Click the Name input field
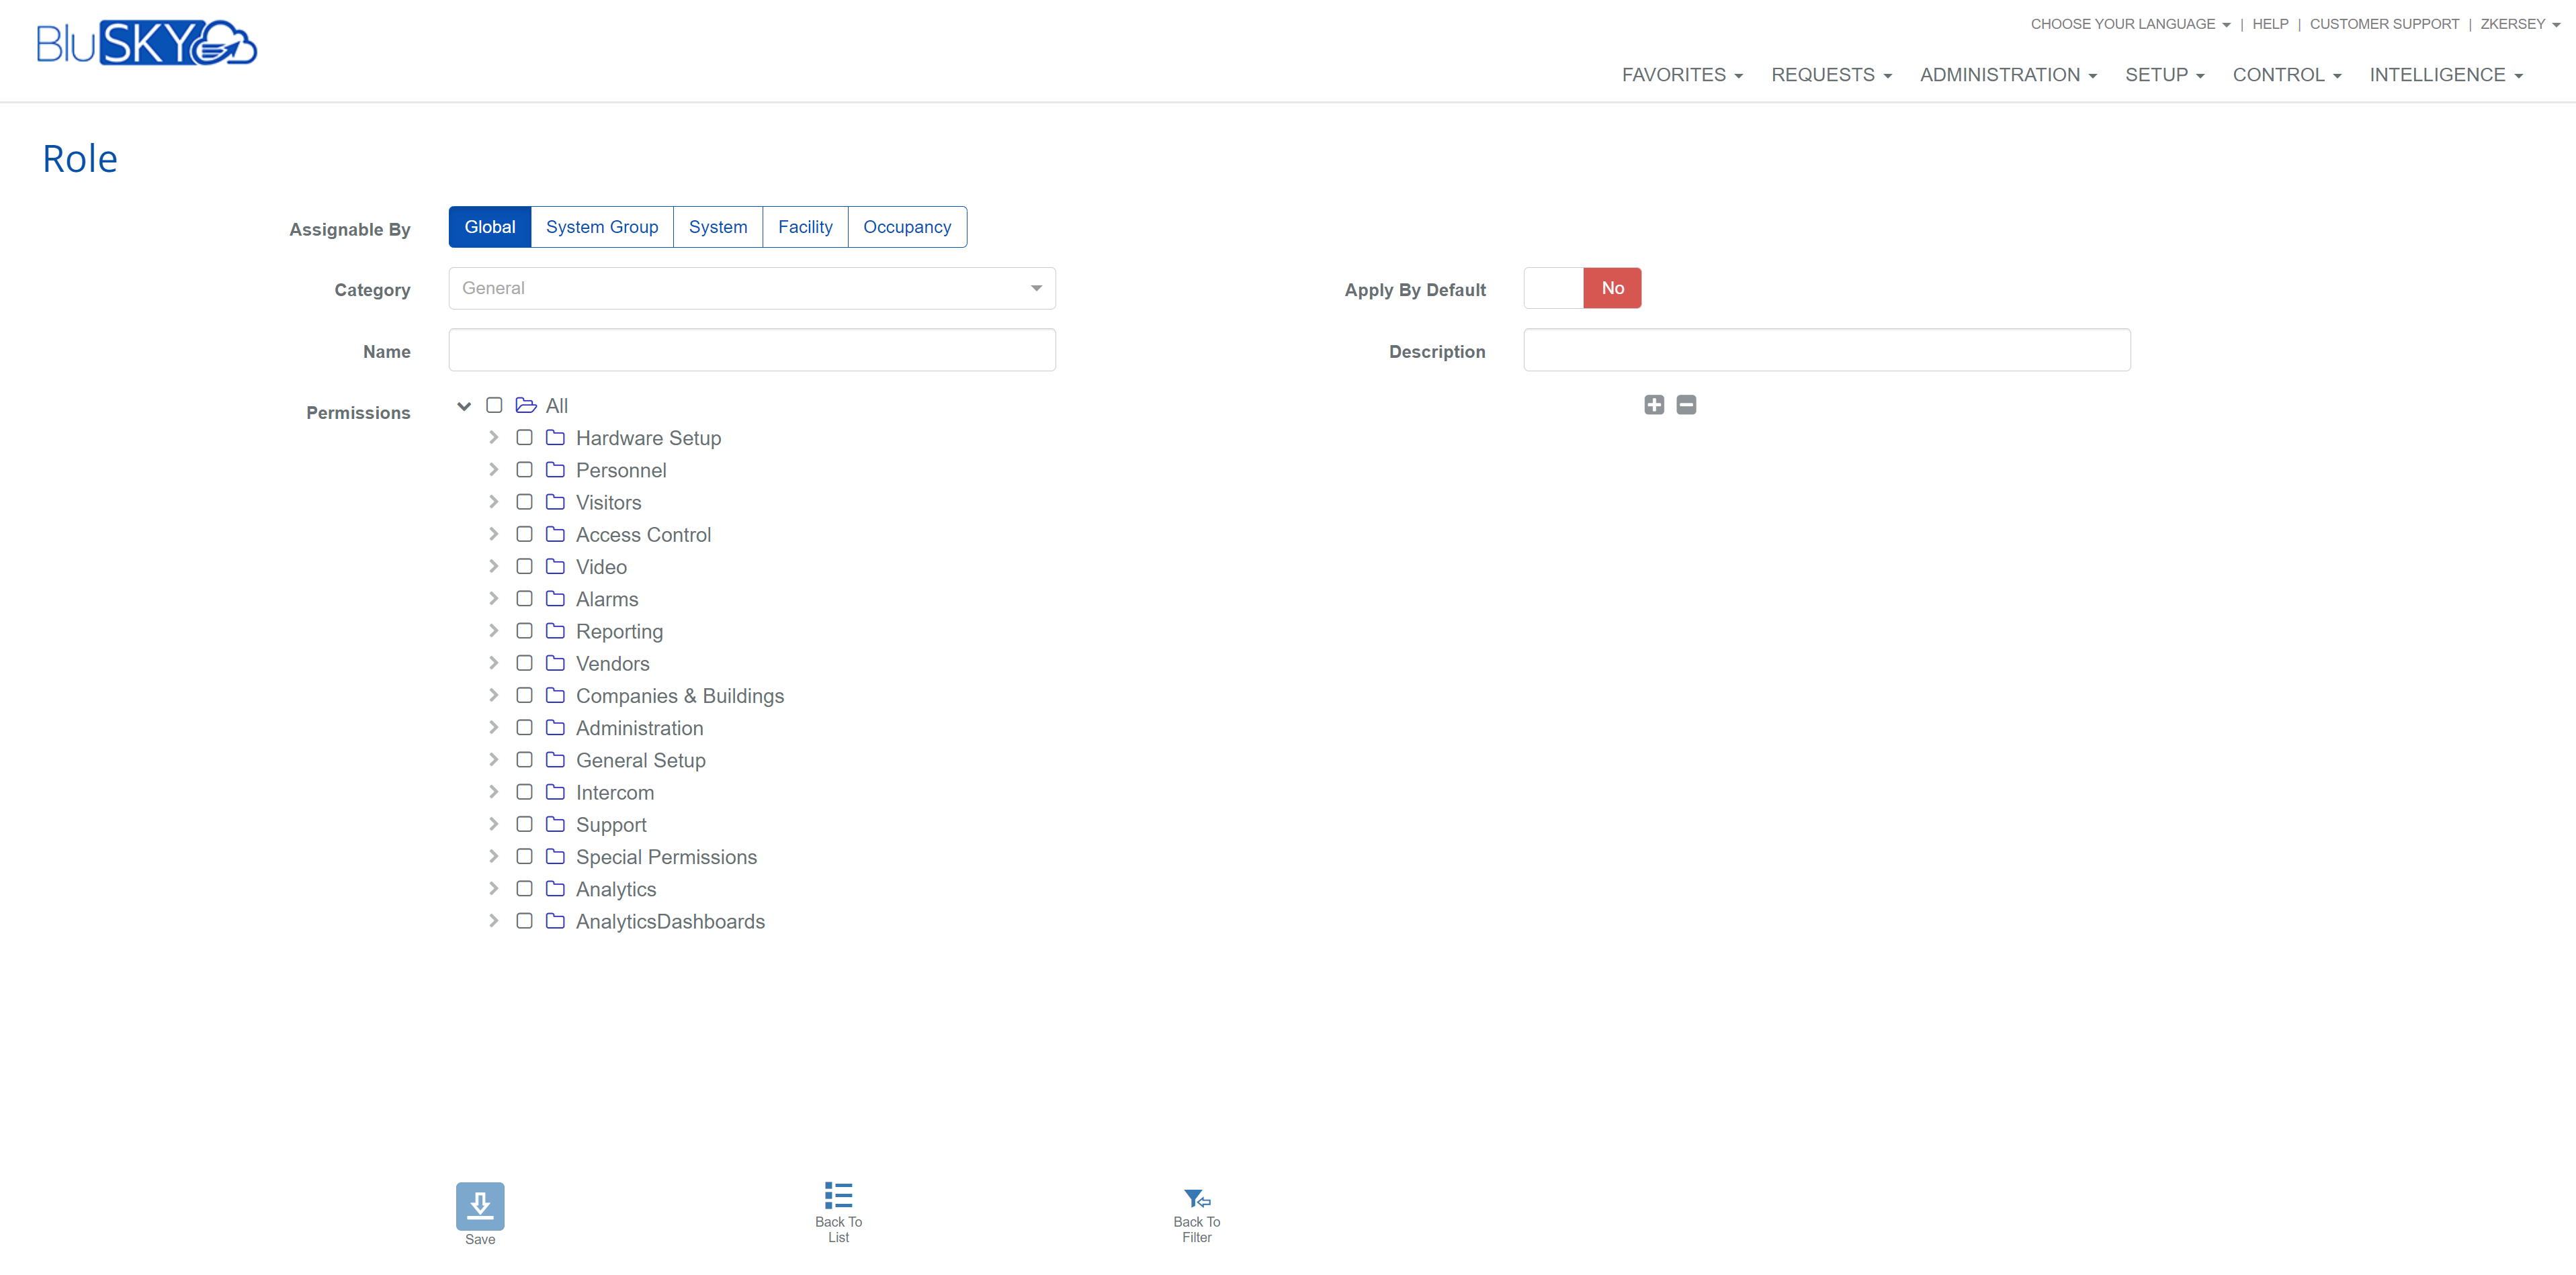This screenshot has height=1275, width=2576. click(x=752, y=350)
